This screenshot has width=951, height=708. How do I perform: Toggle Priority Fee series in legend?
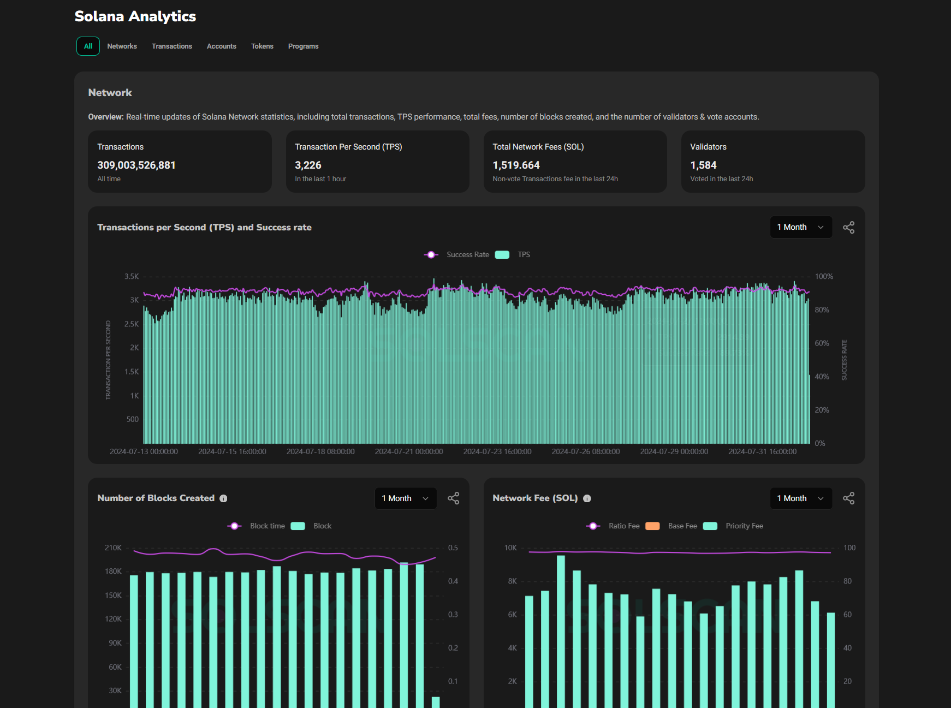coord(733,526)
